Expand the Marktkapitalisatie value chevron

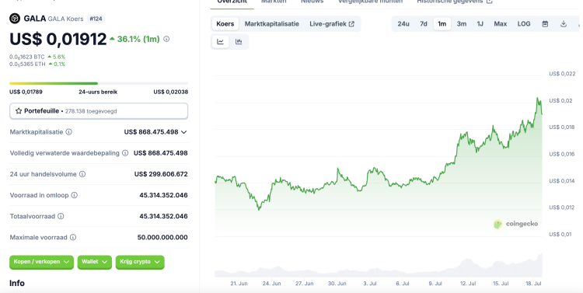[x=183, y=132]
